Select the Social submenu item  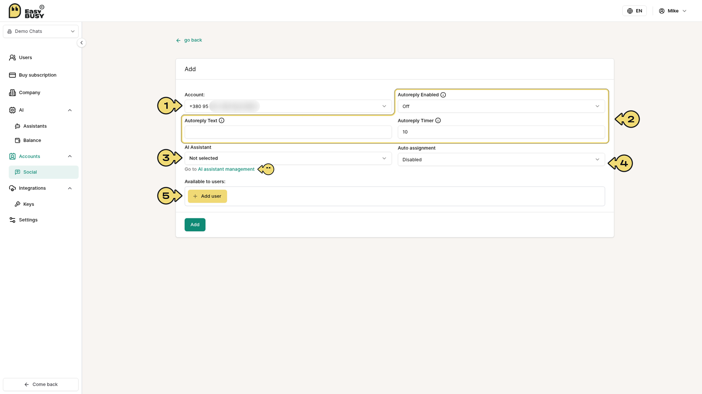click(x=44, y=172)
